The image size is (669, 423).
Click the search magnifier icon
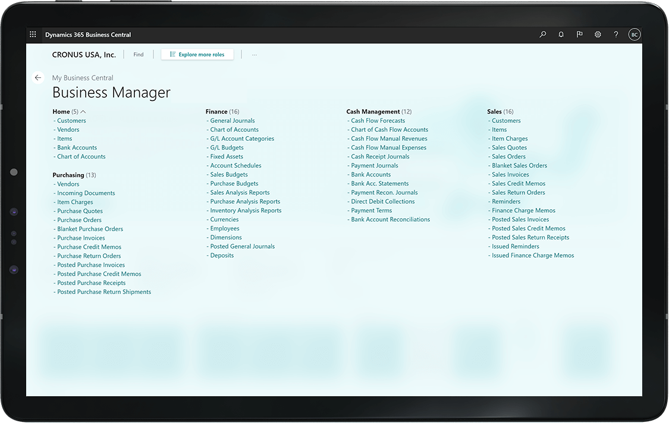pos(542,35)
